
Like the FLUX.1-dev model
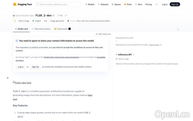pyautogui.click(x=60, y=16)
